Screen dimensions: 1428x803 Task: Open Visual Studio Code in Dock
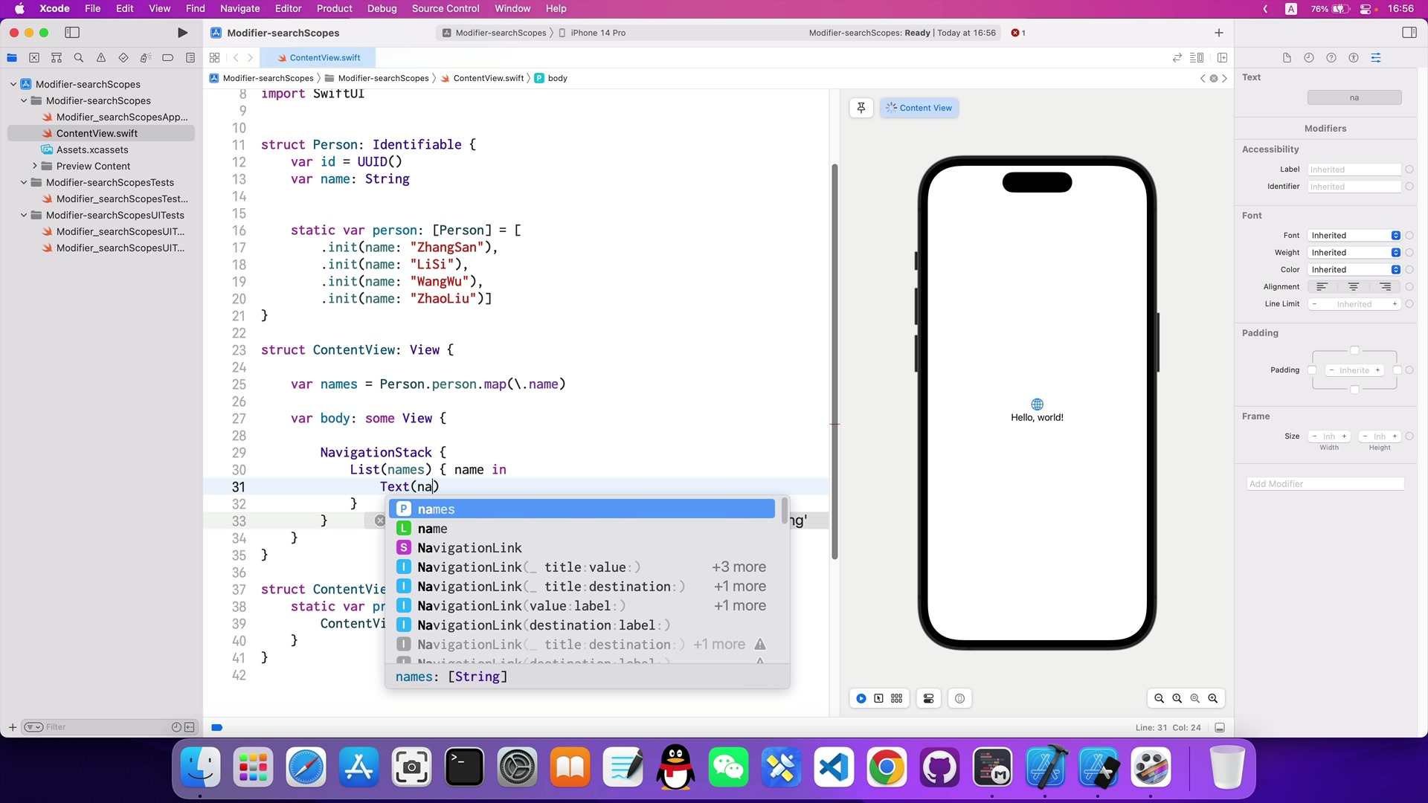[834, 767]
